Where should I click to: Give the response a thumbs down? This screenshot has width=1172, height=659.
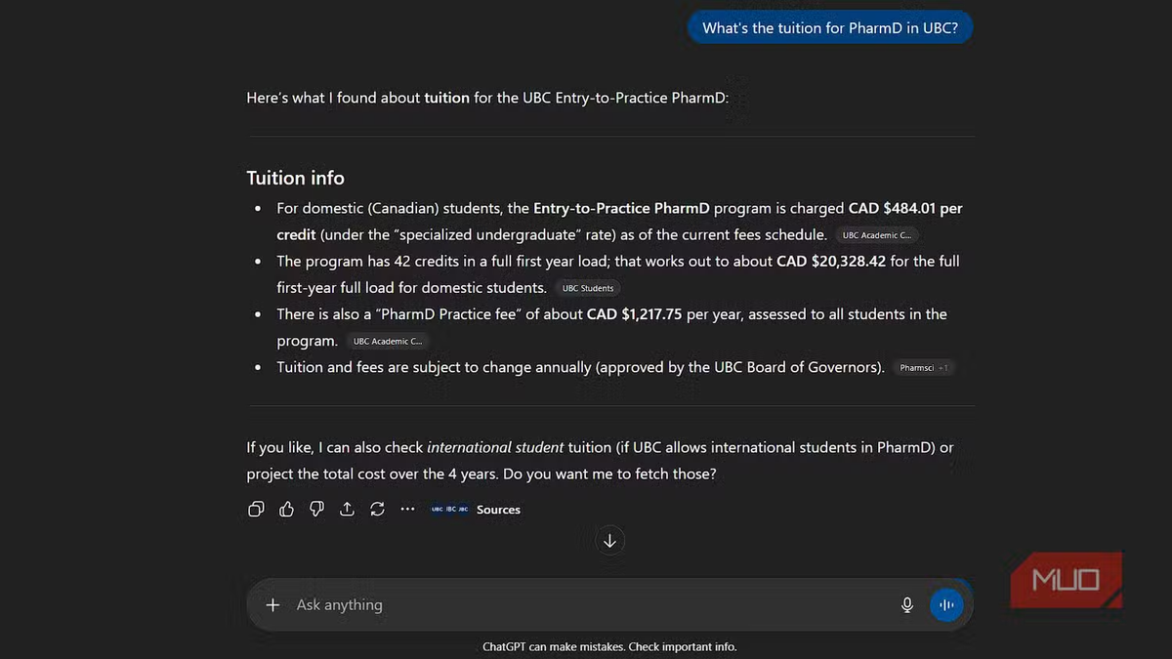click(x=316, y=509)
